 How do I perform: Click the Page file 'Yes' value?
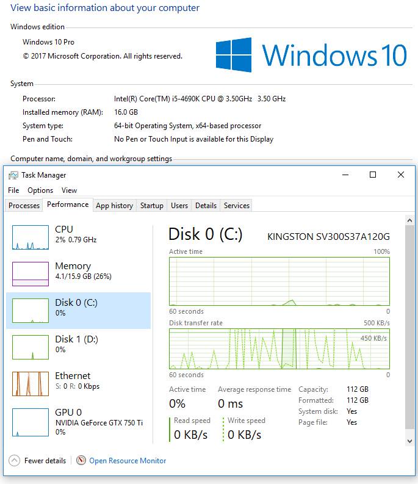(x=351, y=422)
